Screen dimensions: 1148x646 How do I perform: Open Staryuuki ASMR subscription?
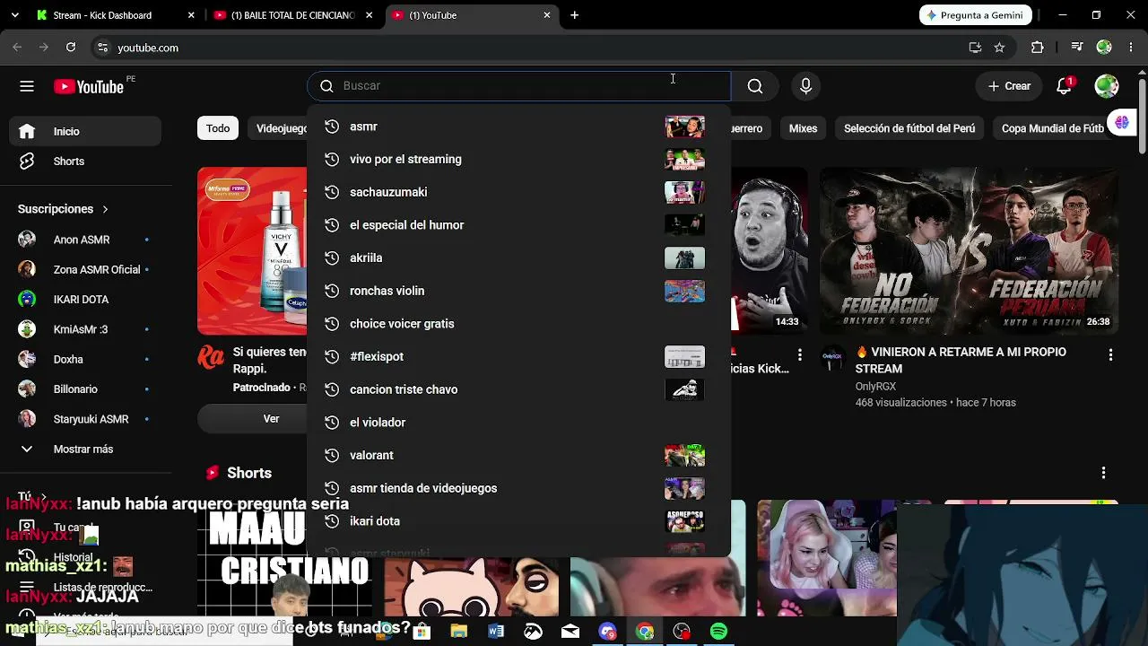[x=86, y=419]
